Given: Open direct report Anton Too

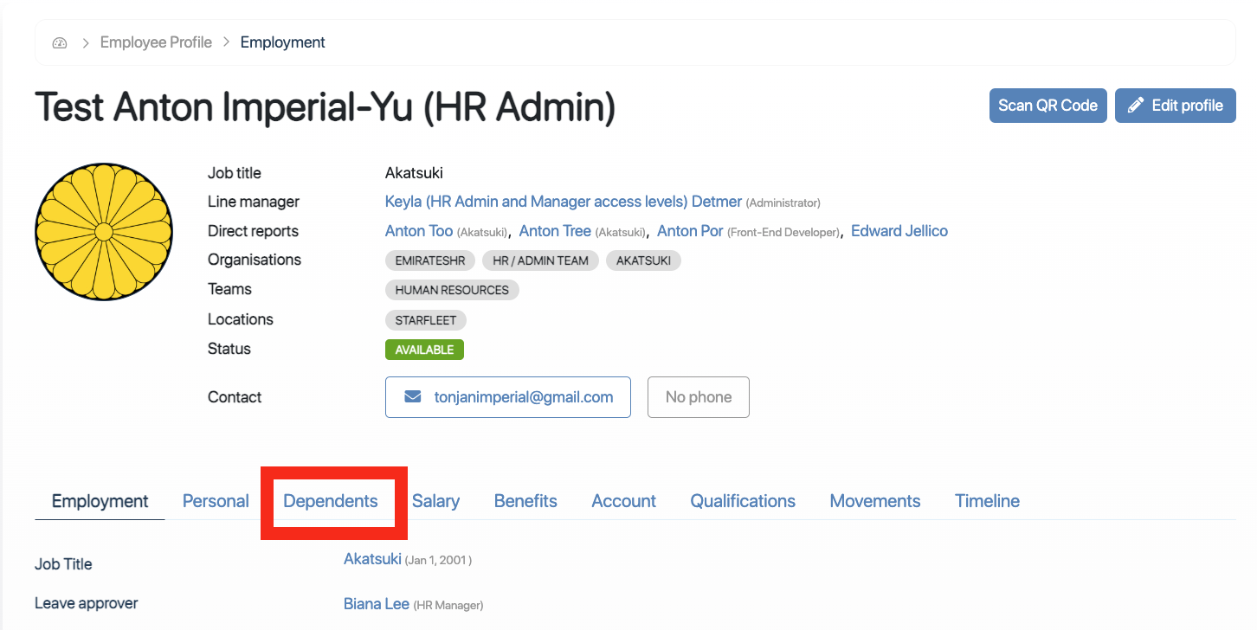Looking at the screenshot, I should click(x=419, y=231).
